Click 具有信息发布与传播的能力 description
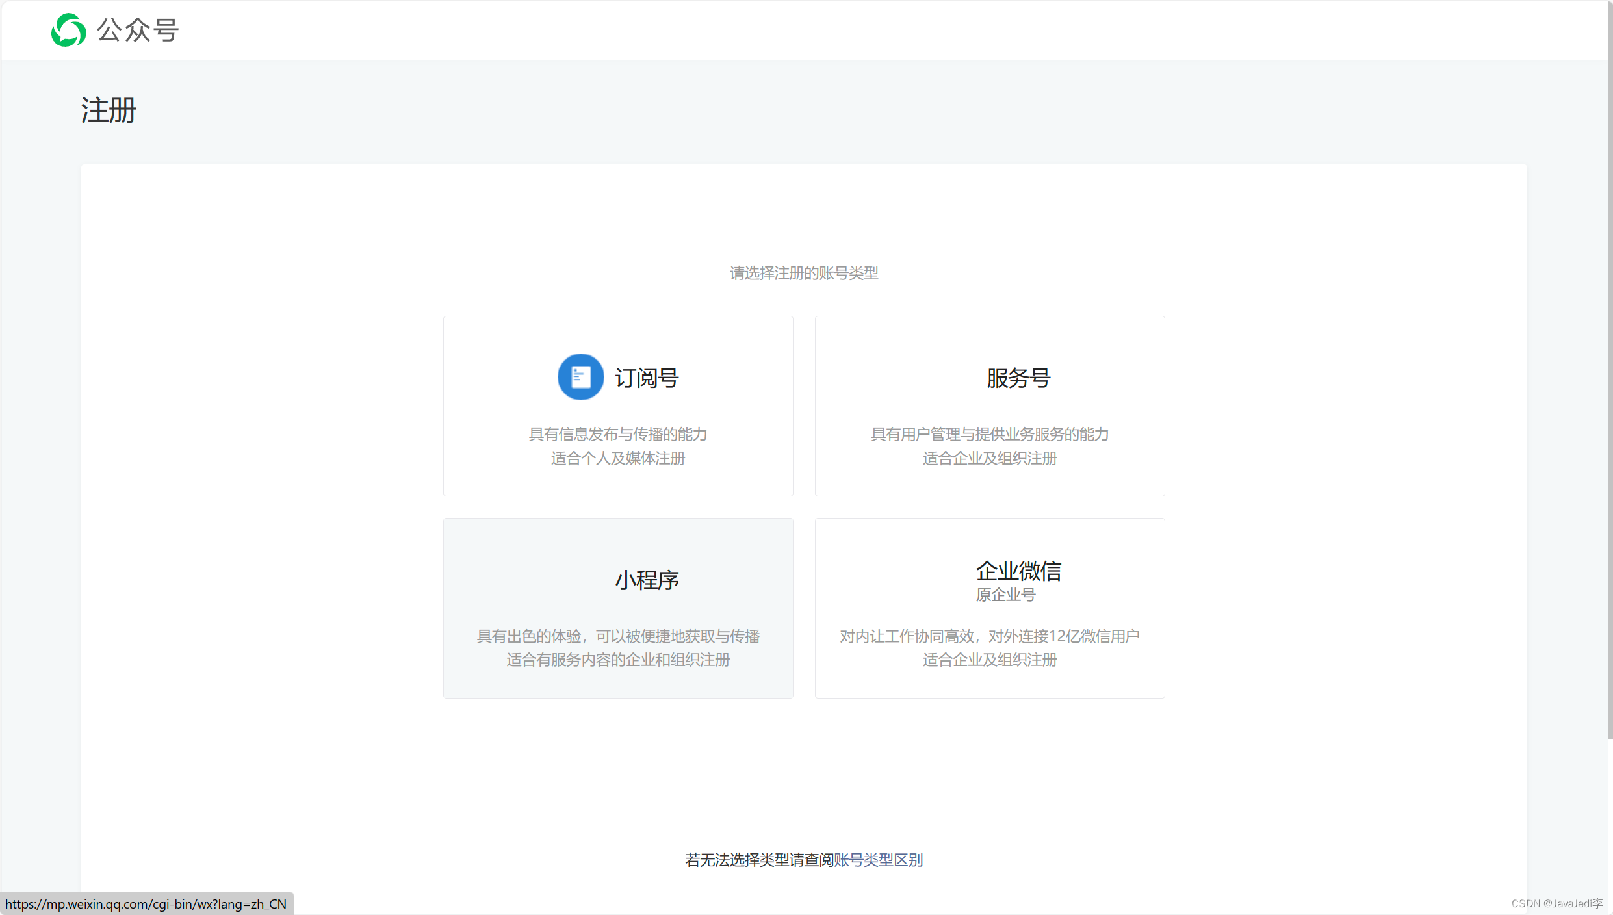This screenshot has height=915, width=1613. 617,434
